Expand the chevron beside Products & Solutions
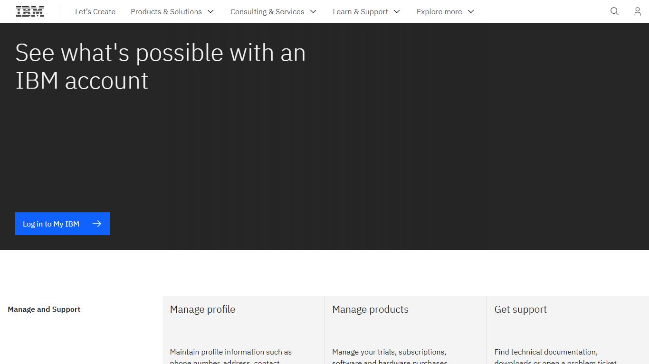 coord(210,11)
